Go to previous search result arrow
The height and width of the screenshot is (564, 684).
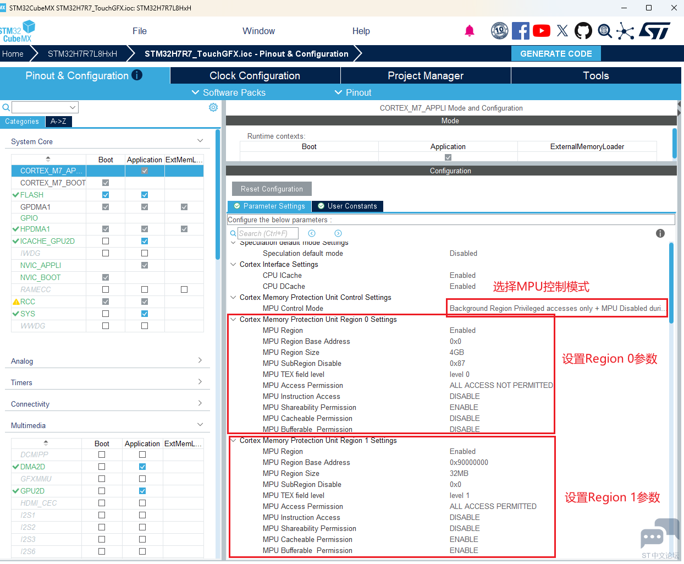coord(312,233)
